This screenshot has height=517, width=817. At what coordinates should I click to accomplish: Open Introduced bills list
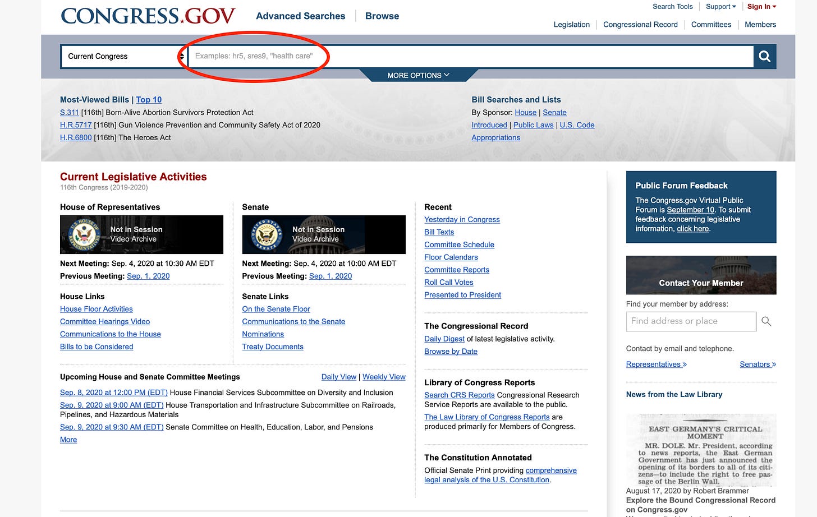click(489, 125)
